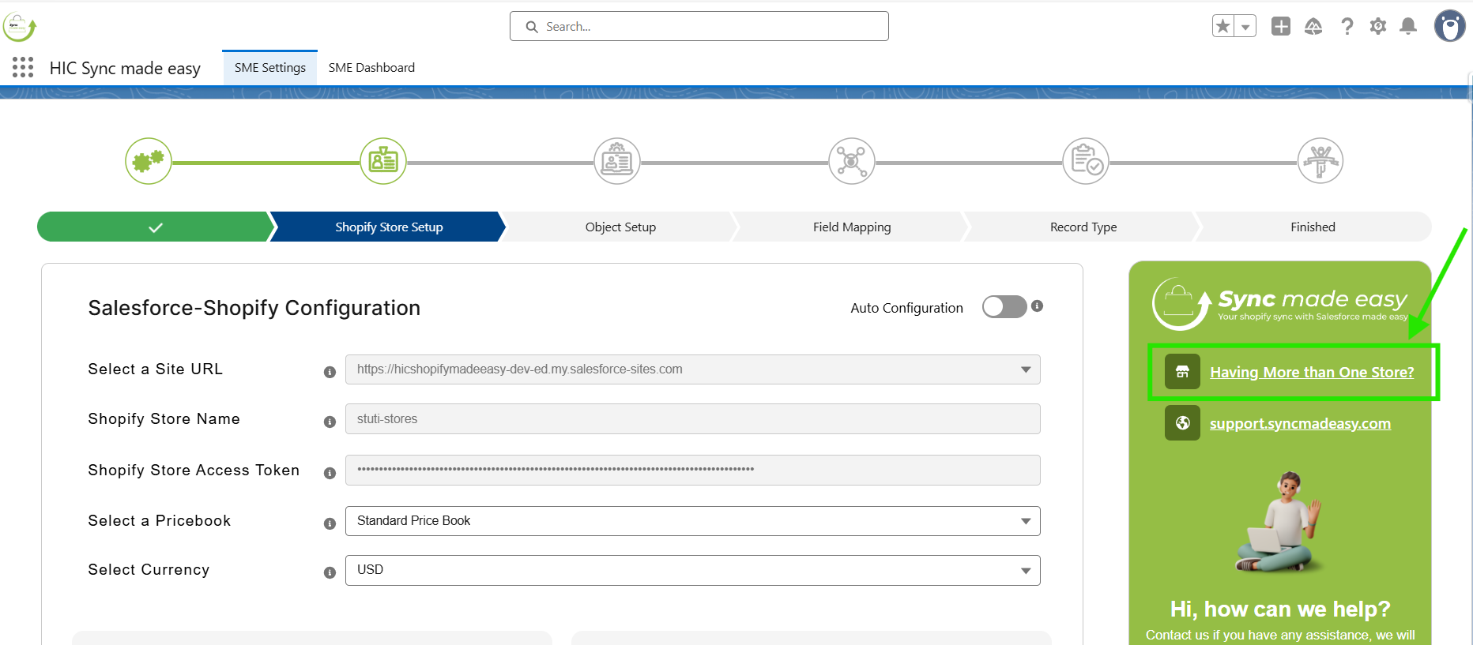Image resolution: width=1473 pixels, height=645 pixels.
Task: Select the SME Settings tab
Action: coord(269,68)
